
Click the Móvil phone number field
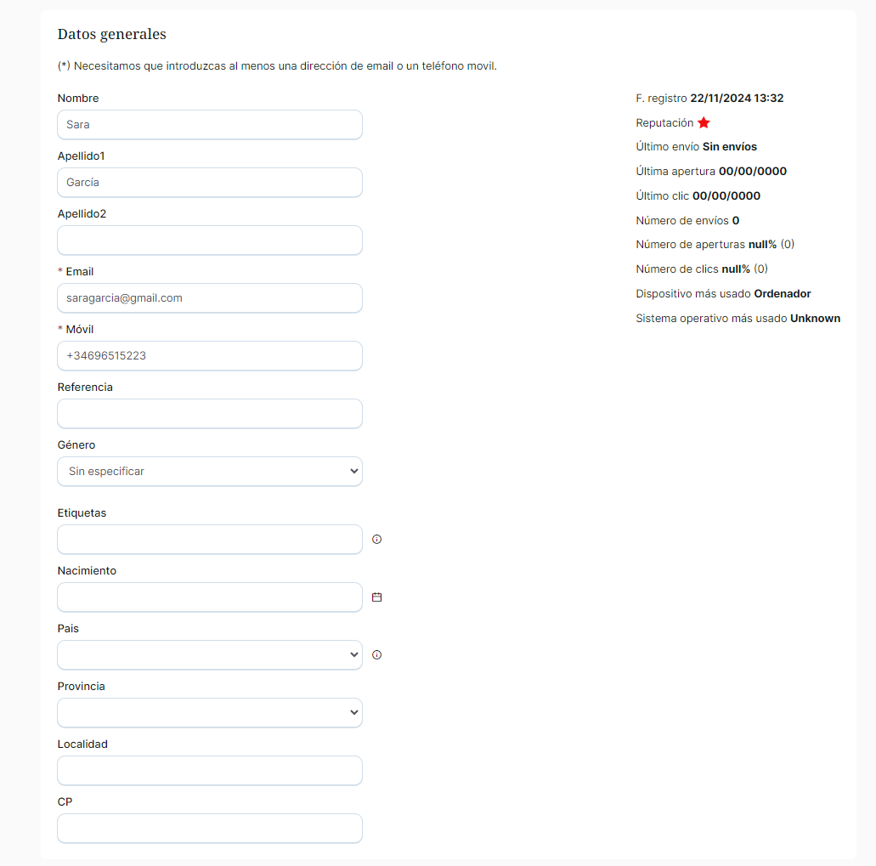[210, 356]
